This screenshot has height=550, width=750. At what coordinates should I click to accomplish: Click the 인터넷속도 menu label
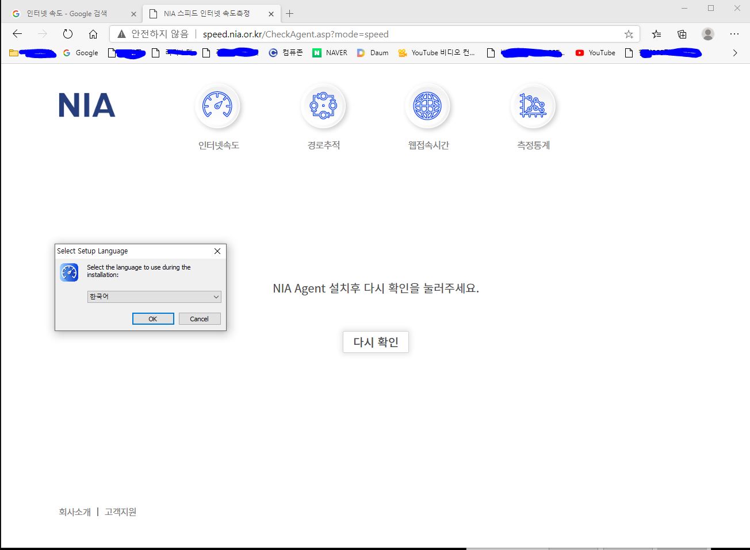click(219, 145)
